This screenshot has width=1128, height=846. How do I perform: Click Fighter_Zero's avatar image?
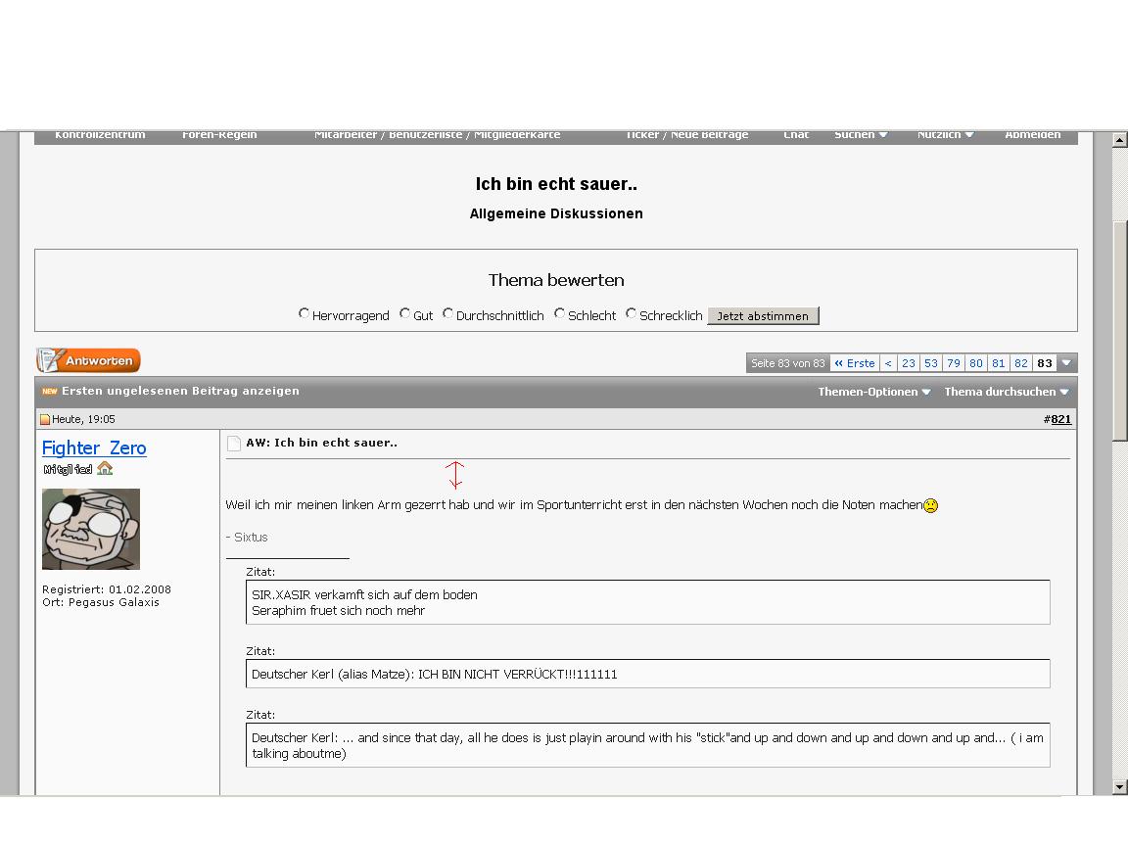91,529
